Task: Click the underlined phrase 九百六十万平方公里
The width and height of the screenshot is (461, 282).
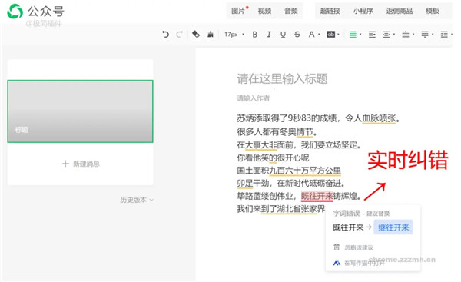Action: [305, 170]
